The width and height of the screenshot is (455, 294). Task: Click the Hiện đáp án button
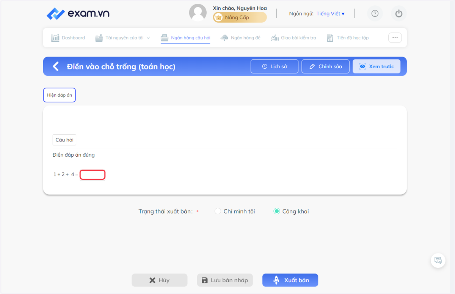point(60,95)
